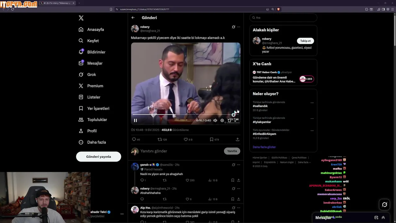Image resolution: width=396 pixels, height=223 pixels.
Task: Open Topluluklar communities
Action: tap(93, 120)
